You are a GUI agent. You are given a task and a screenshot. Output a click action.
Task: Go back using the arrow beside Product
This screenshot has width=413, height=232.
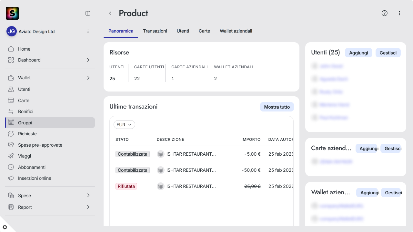coord(110,13)
